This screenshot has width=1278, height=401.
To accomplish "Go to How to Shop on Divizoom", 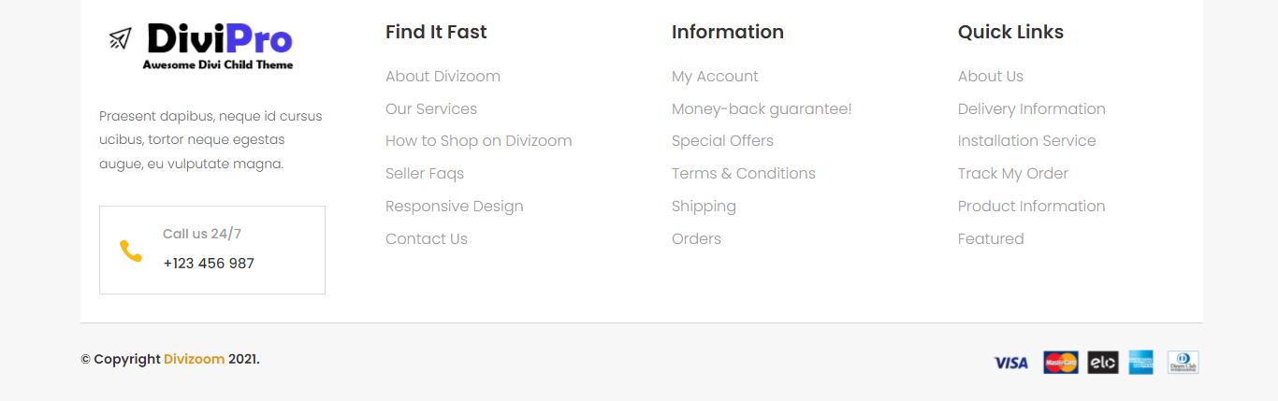I will point(478,141).
